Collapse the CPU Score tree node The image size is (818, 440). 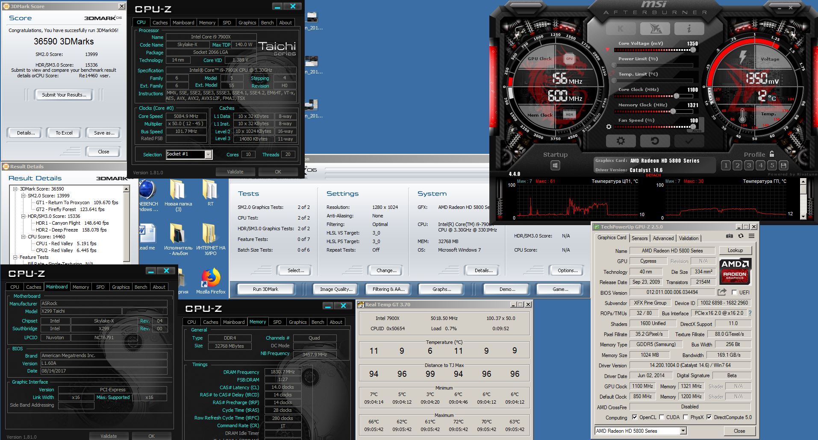tap(24, 237)
